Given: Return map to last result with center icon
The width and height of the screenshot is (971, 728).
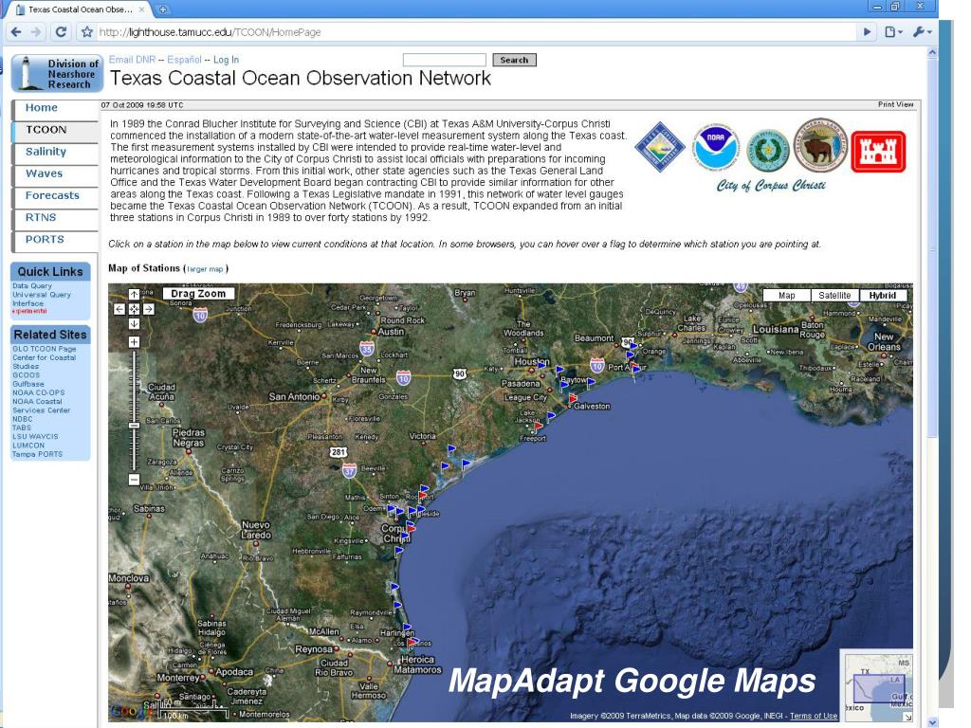Looking at the screenshot, I should coord(134,309).
